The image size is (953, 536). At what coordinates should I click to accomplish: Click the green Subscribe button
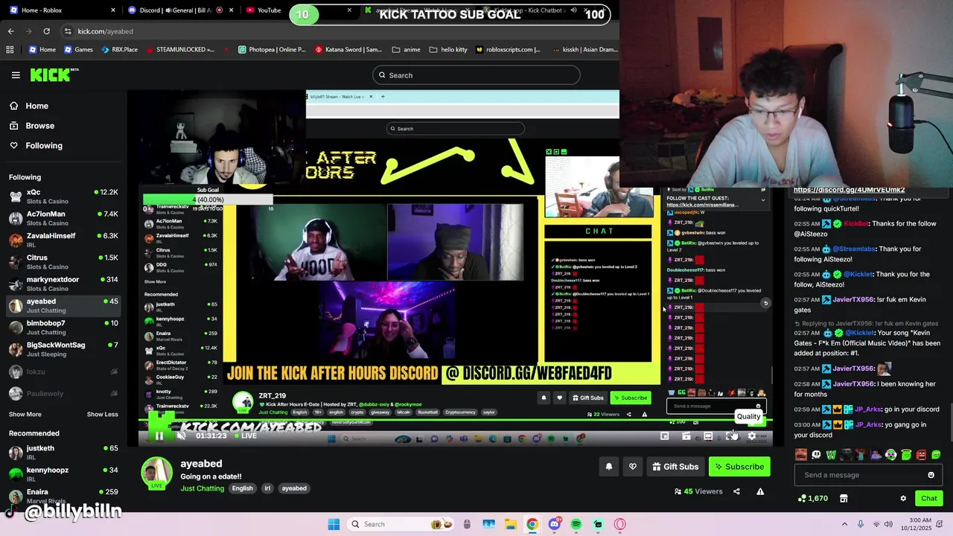click(740, 467)
